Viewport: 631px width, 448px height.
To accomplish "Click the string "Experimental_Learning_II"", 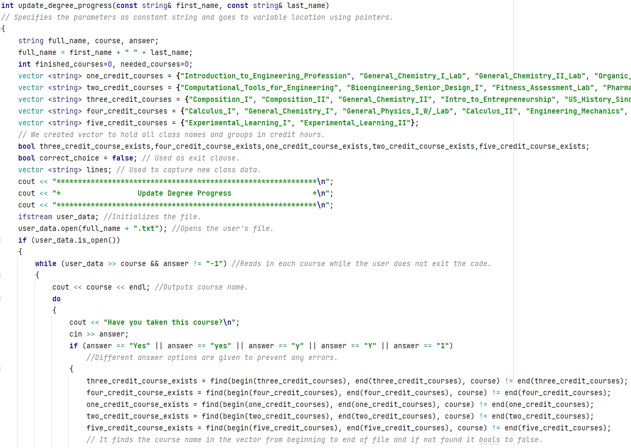I will click(355, 122).
